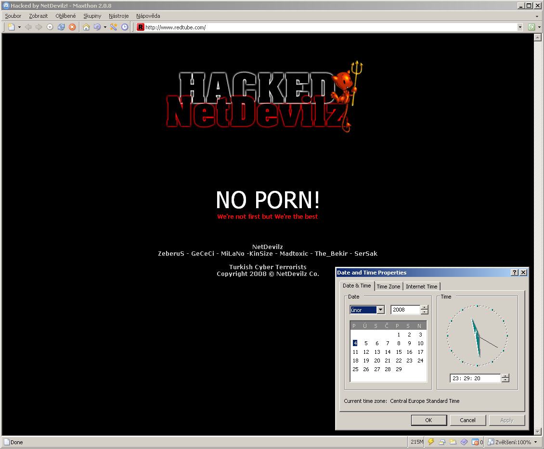This screenshot has height=449, width=544.
Task: Click the Back navigation arrow
Action: (x=28, y=27)
